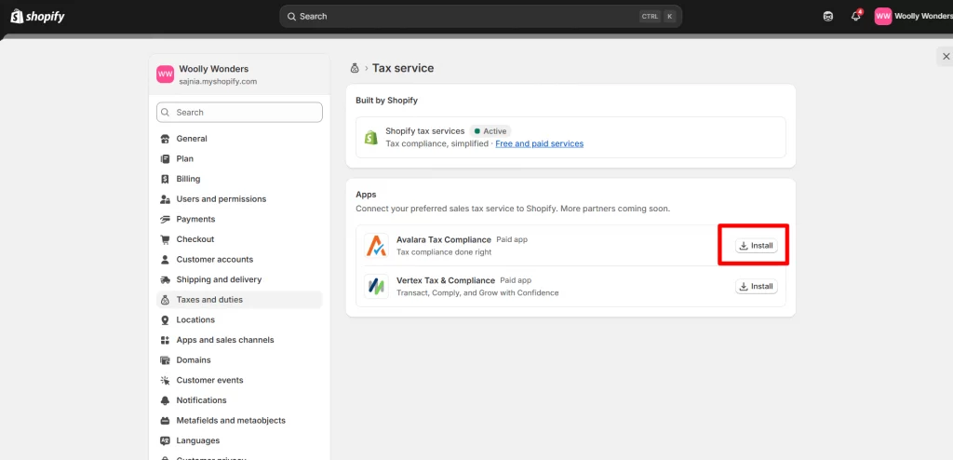Screen dimensions: 953x460
Task: Click the green Shopify tax services bag icon
Action: click(x=370, y=138)
